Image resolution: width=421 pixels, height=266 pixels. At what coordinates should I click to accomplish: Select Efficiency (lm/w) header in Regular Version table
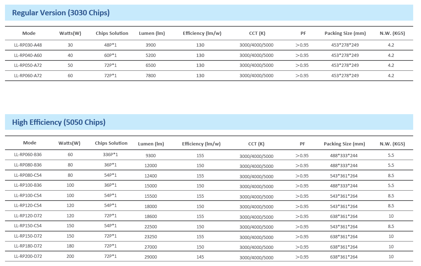point(202,33)
